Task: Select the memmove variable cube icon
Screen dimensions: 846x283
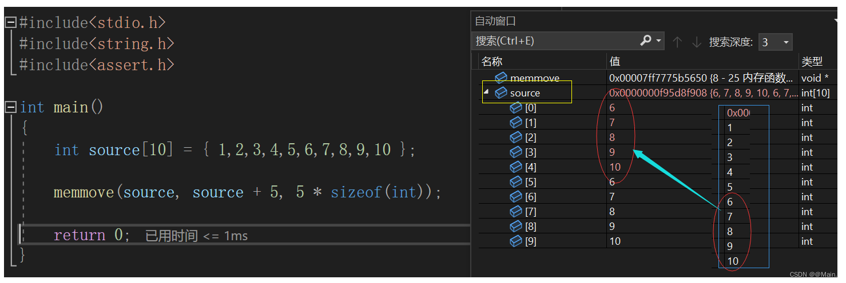Action: pyautogui.click(x=501, y=78)
